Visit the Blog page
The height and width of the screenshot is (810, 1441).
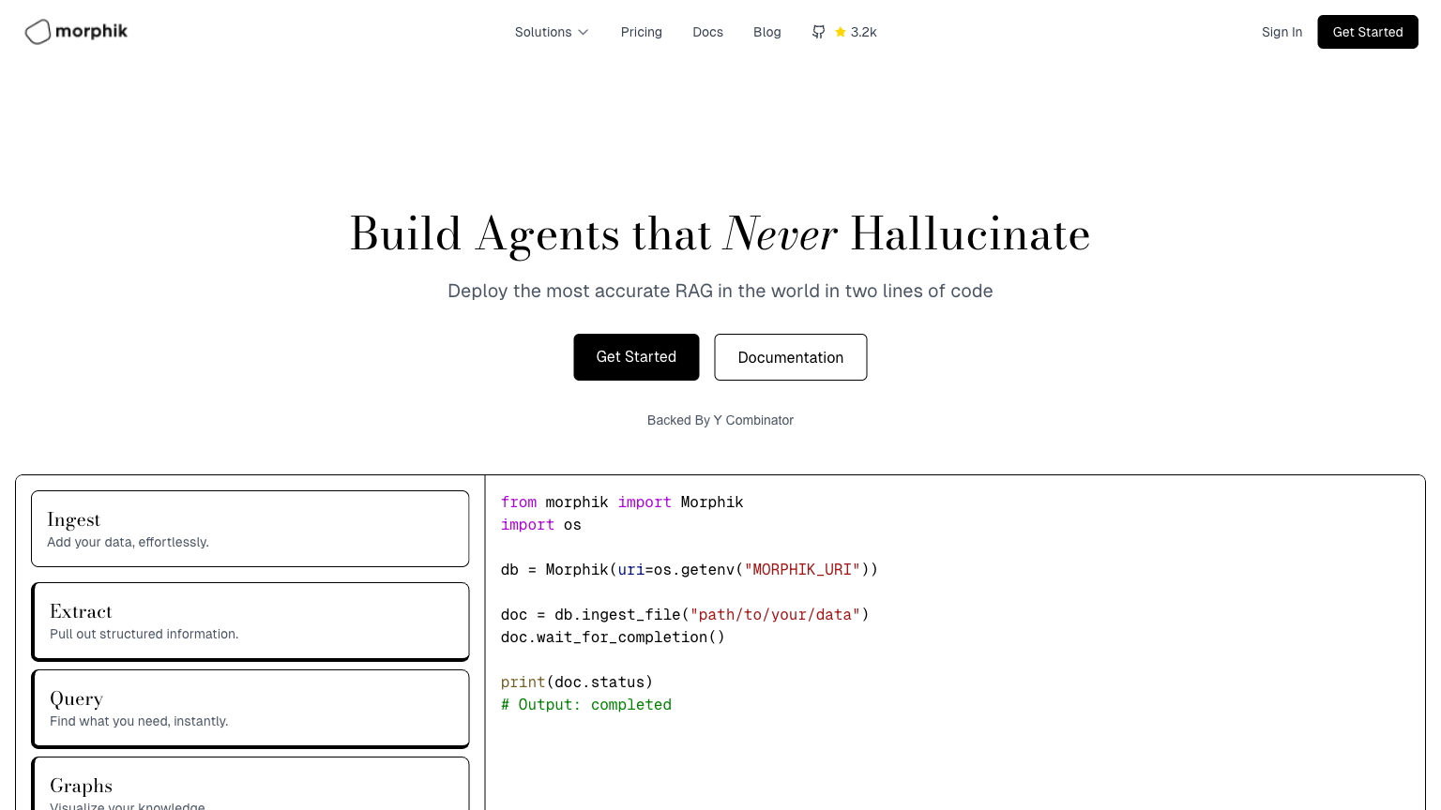(766, 32)
